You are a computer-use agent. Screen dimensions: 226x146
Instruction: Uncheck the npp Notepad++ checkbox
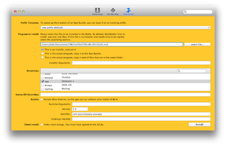pyautogui.click(x=42, y=81)
